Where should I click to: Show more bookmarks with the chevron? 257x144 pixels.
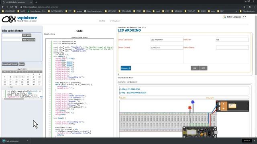[236, 11]
